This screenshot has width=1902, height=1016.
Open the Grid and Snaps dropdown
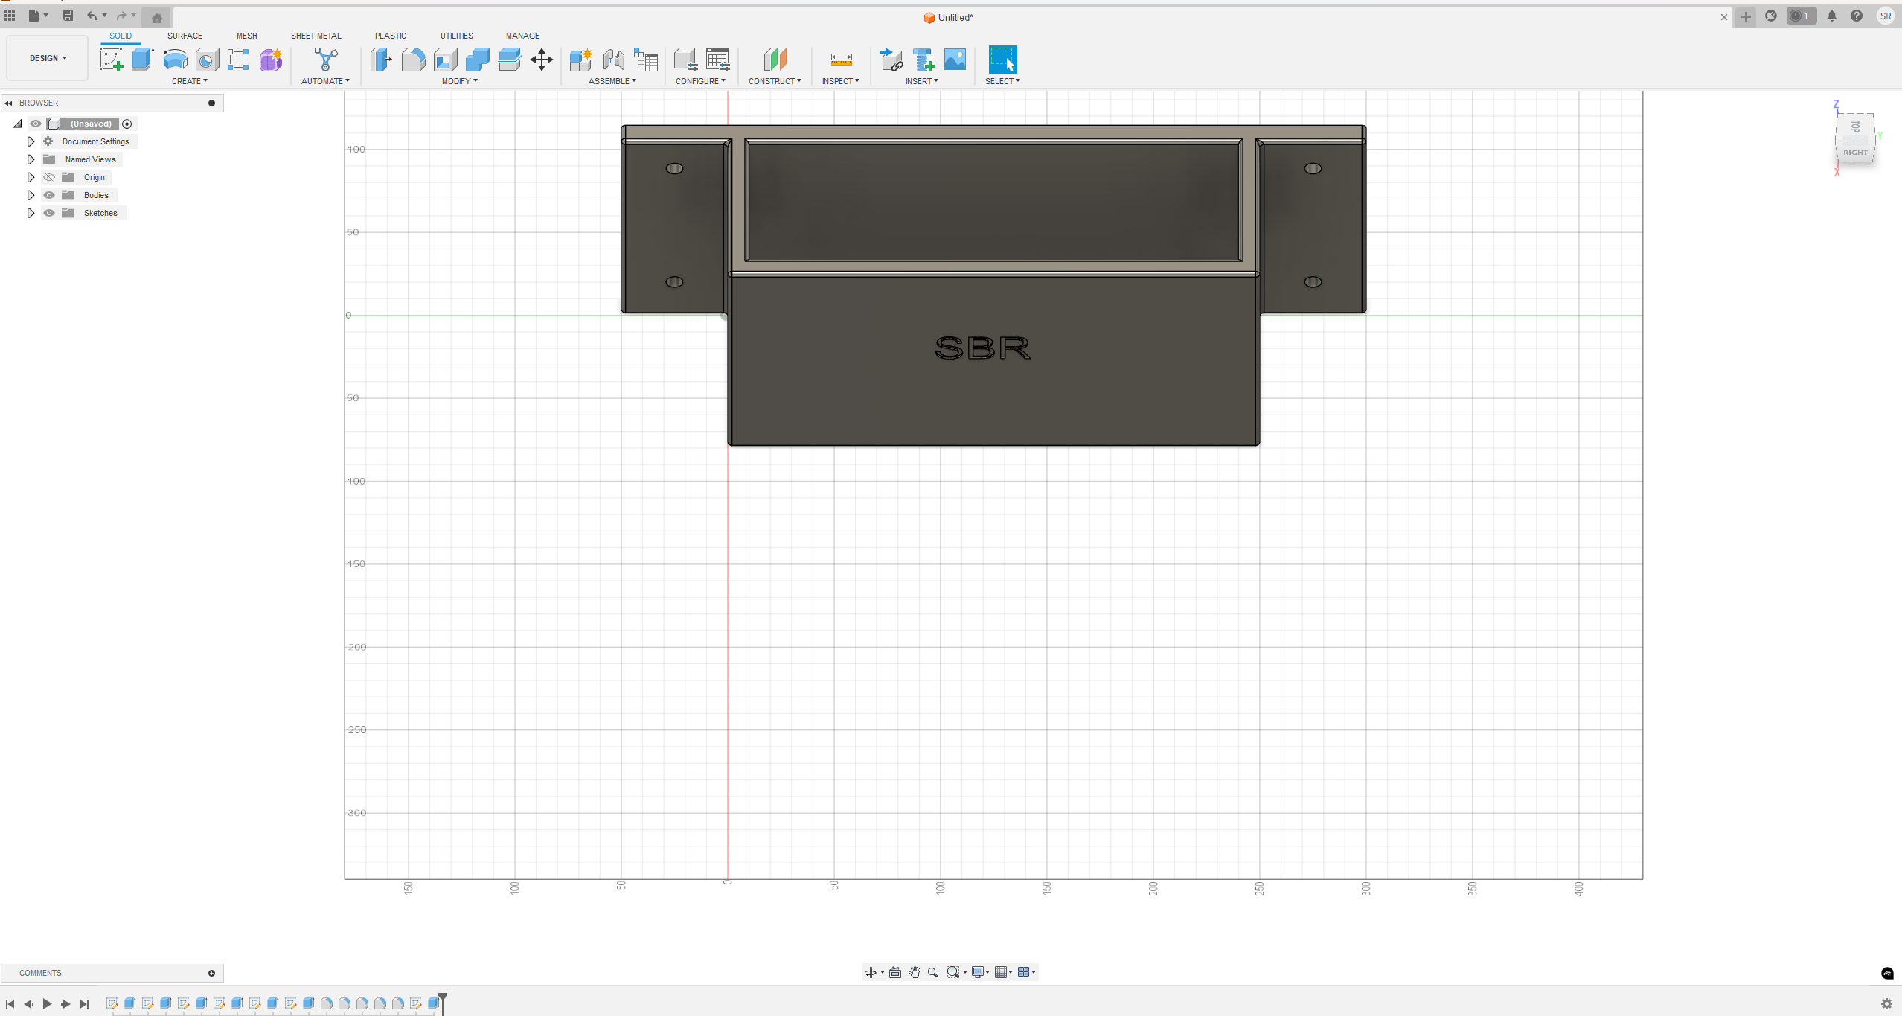pyautogui.click(x=1004, y=972)
